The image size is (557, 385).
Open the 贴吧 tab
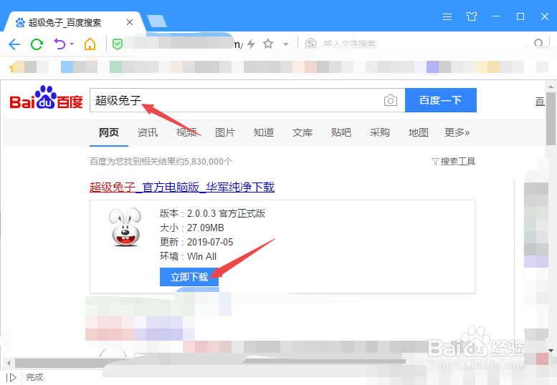(341, 132)
